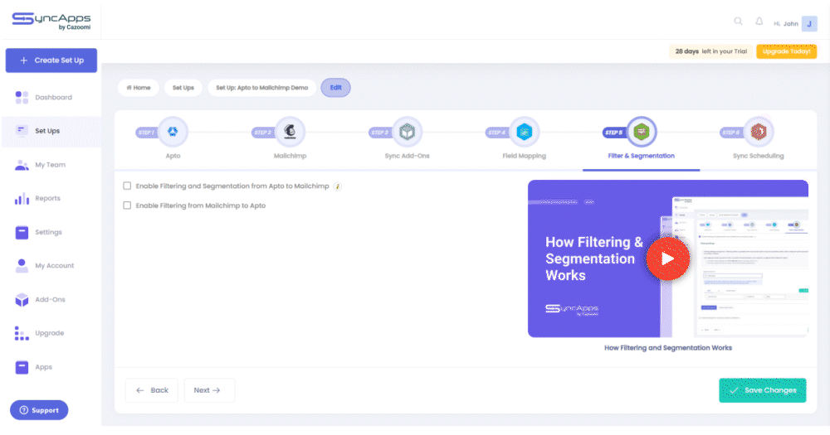Click the My Team sidebar icon
This screenshot has width=830, height=435.
[22, 165]
